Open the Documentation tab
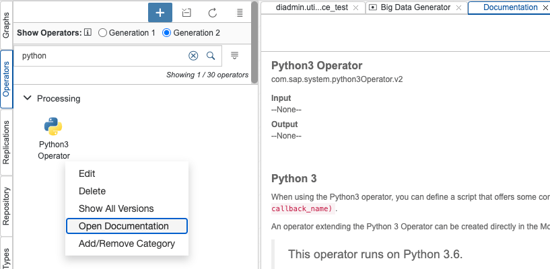The image size is (550, 269). [510, 7]
